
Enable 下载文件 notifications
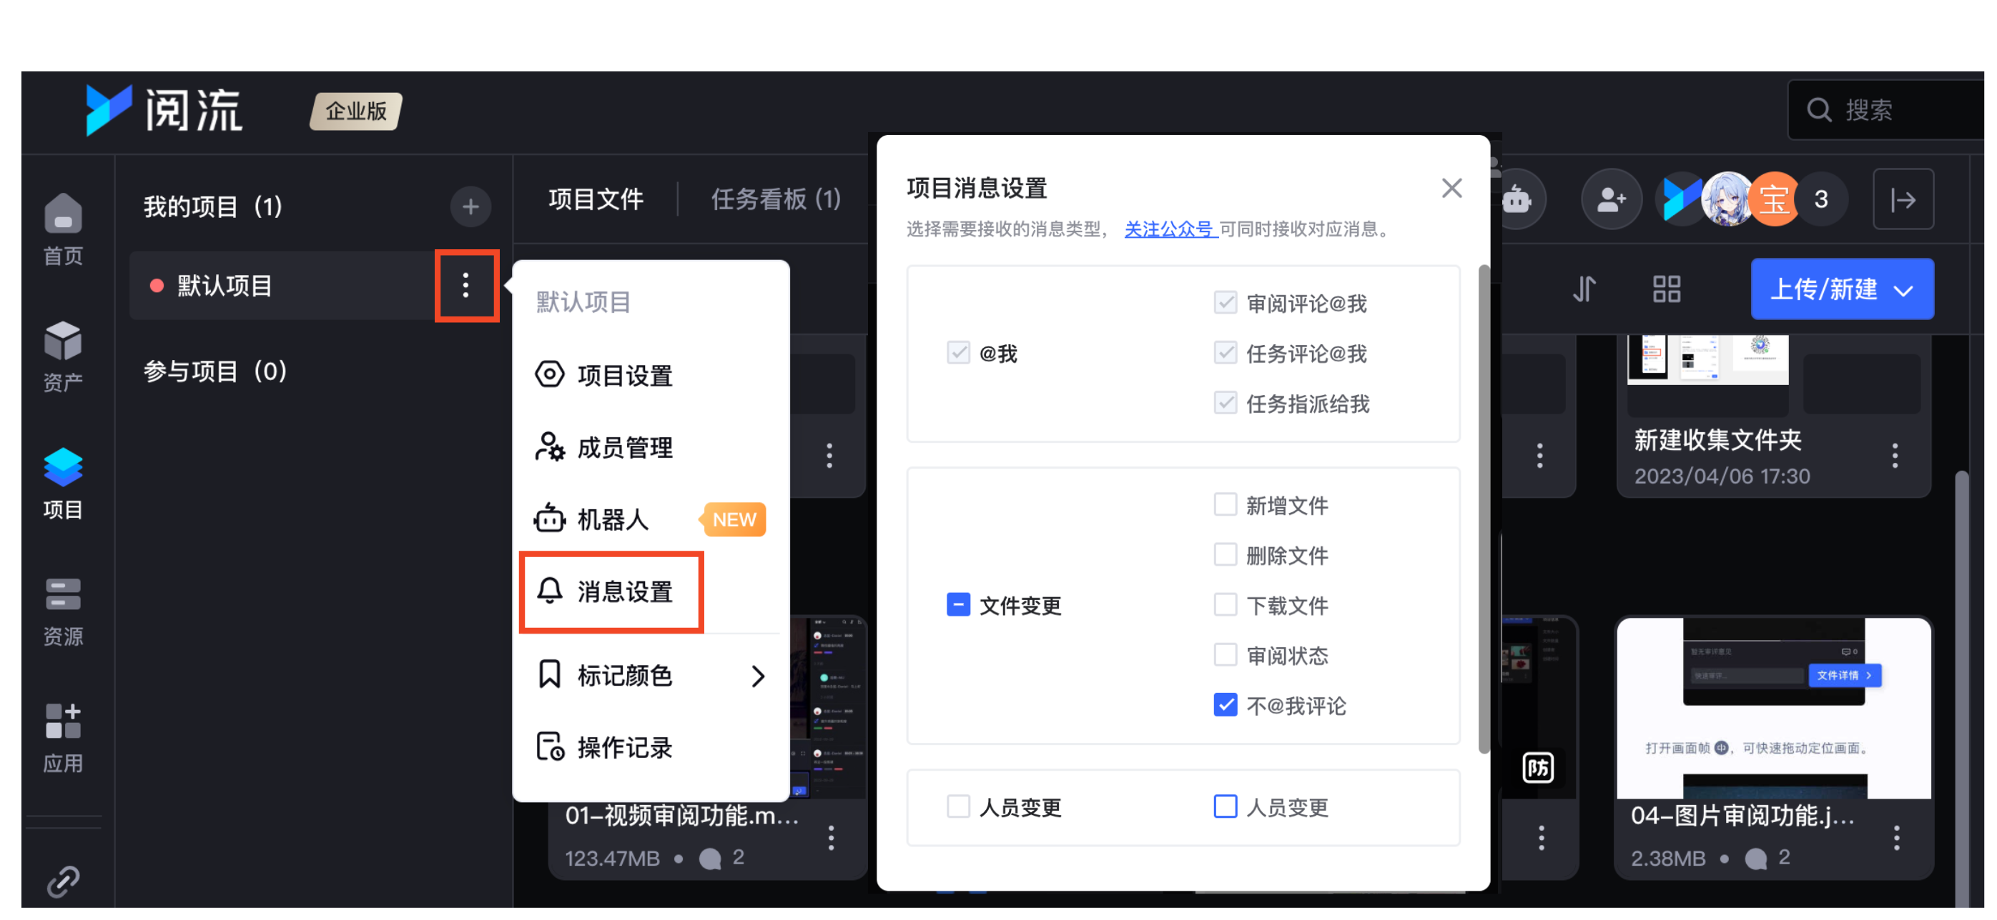[1225, 605]
